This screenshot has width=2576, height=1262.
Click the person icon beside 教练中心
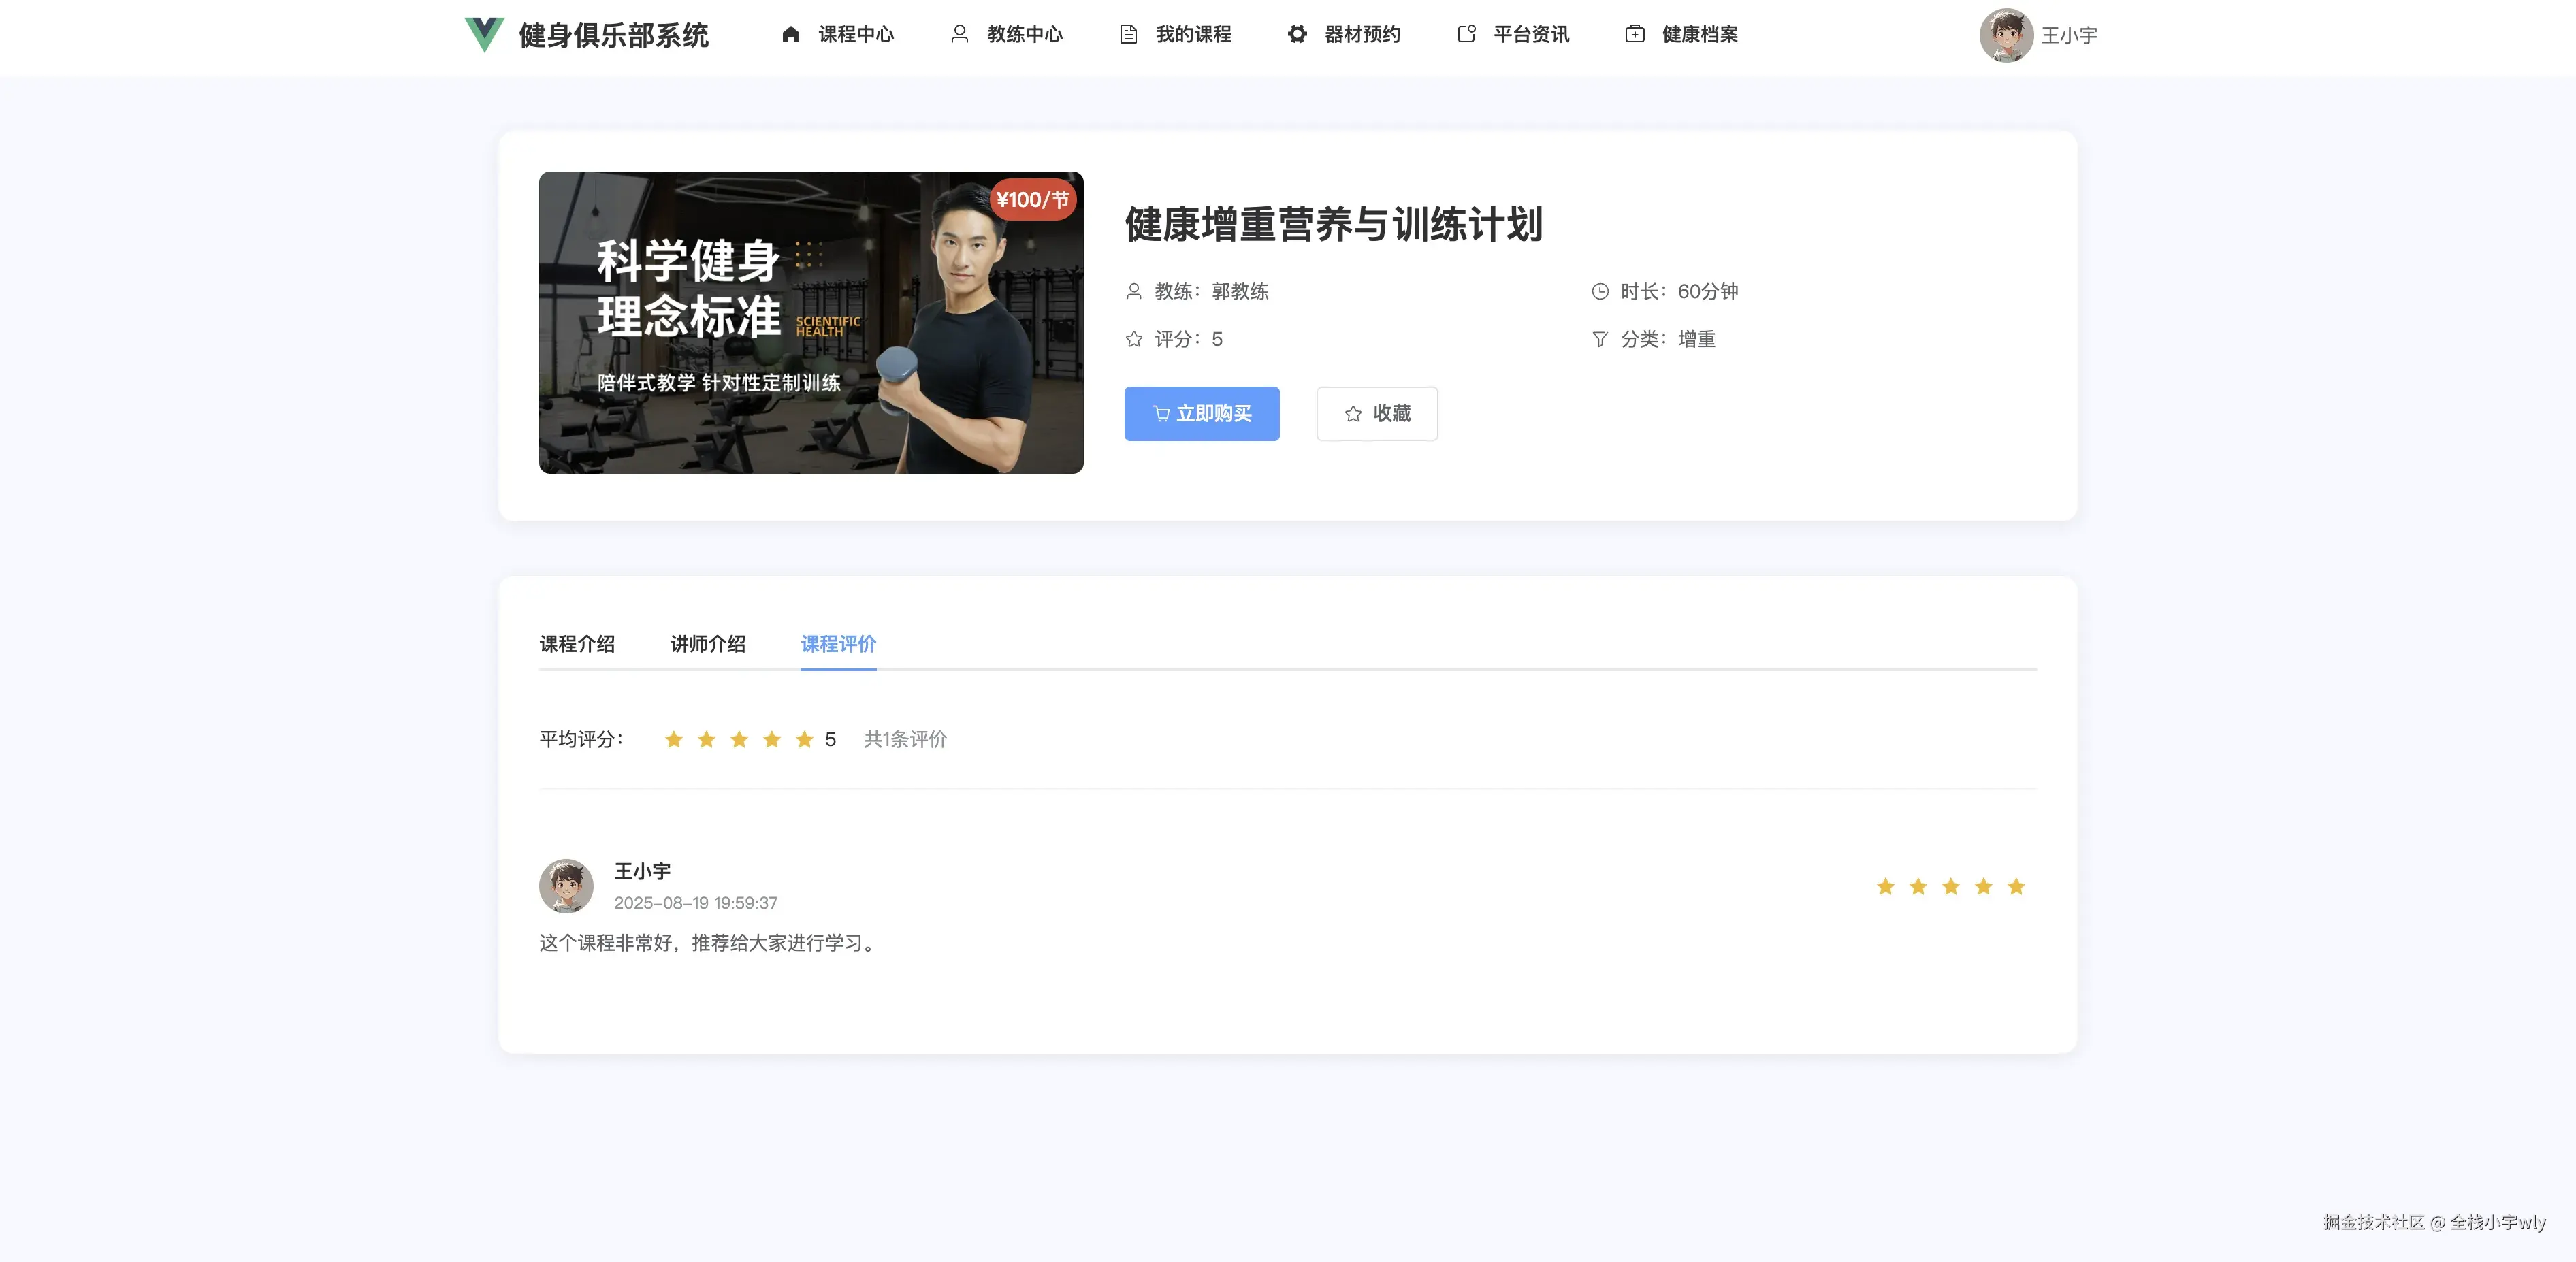[959, 34]
